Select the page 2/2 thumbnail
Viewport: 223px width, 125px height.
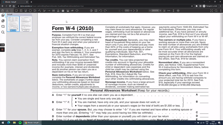26,24
